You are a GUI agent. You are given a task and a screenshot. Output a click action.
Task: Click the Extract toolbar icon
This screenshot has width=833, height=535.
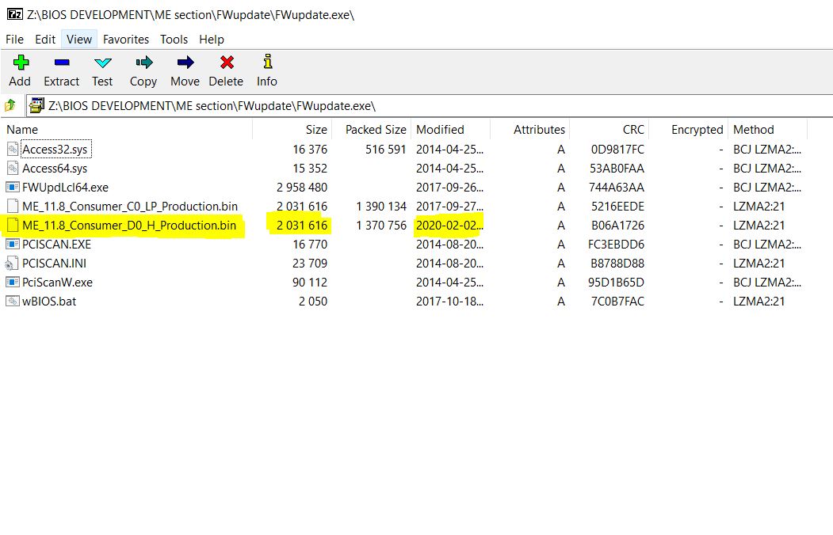point(62,63)
